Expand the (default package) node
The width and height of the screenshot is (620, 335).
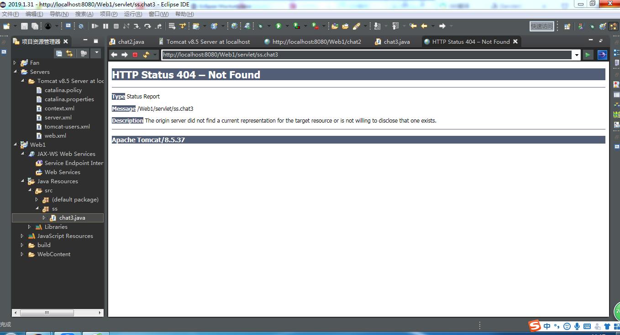click(x=37, y=200)
